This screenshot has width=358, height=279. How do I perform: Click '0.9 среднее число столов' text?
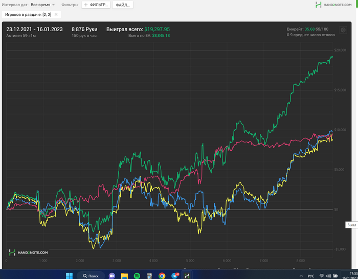[x=311, y=35]
